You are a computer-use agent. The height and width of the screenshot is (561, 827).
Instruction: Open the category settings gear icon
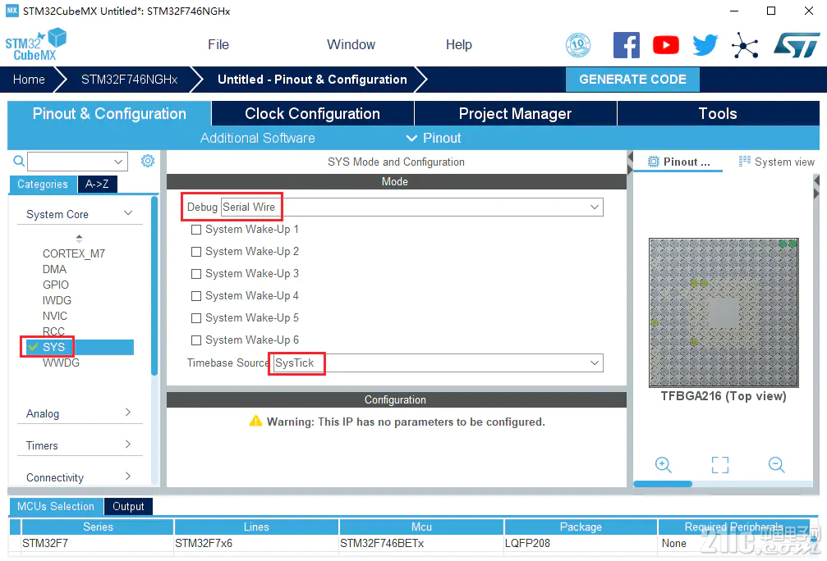pyautogui.click(x=148, y=161)
